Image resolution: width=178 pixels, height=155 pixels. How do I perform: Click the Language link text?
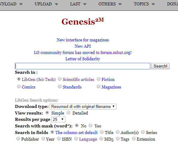[x=88, y=139]
